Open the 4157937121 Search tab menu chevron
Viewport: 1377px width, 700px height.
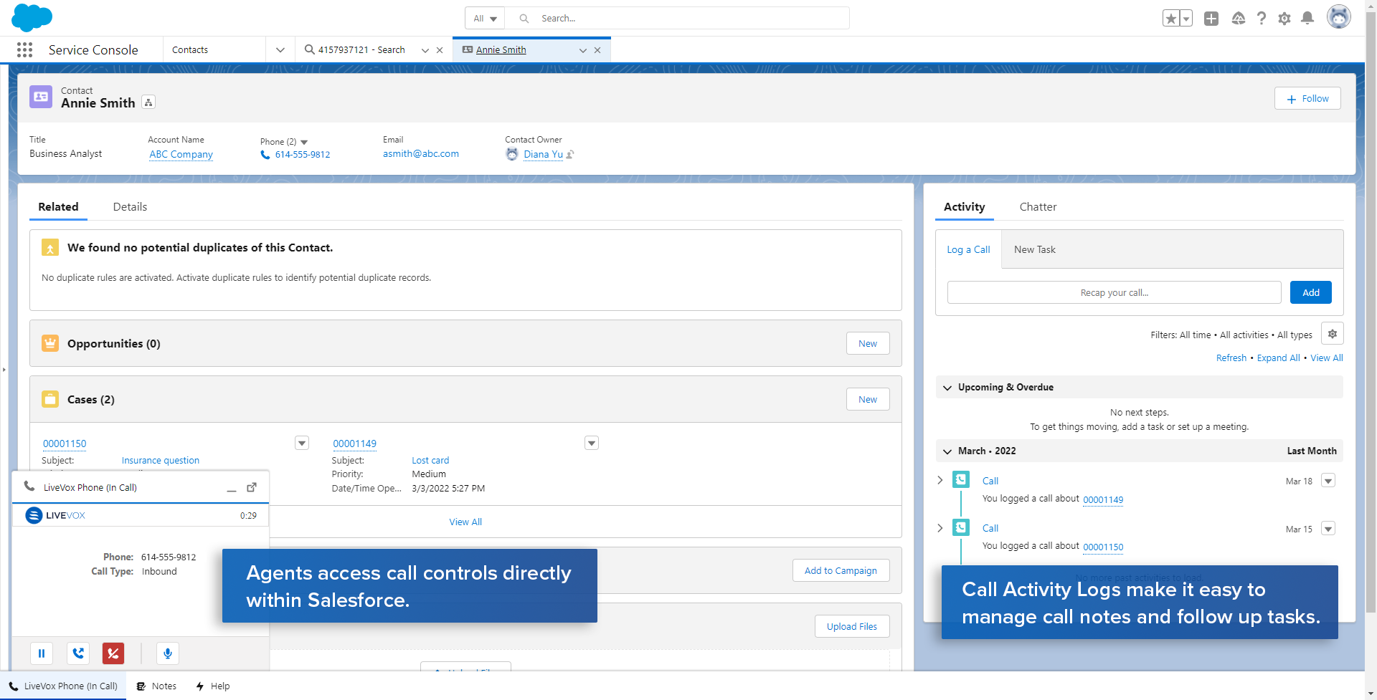[425, 50]
